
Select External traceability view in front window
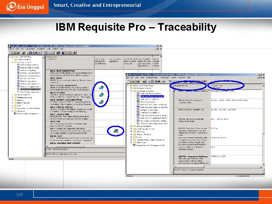[150, 113]
